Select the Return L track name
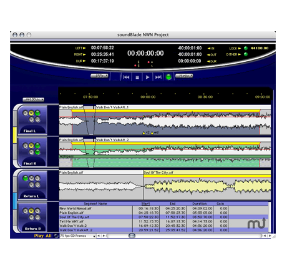Viewport: 287px width, 260px height. tap(31, 196)
